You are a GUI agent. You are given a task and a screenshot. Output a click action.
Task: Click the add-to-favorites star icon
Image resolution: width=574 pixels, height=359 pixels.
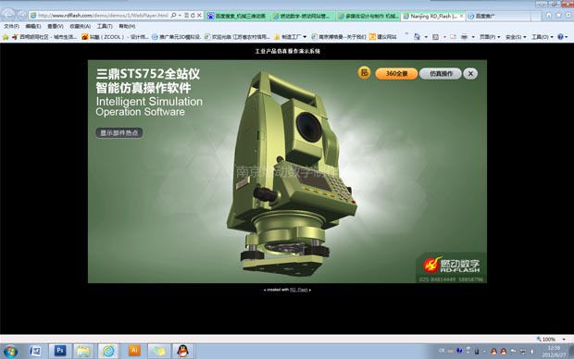(x=6, y=37)
